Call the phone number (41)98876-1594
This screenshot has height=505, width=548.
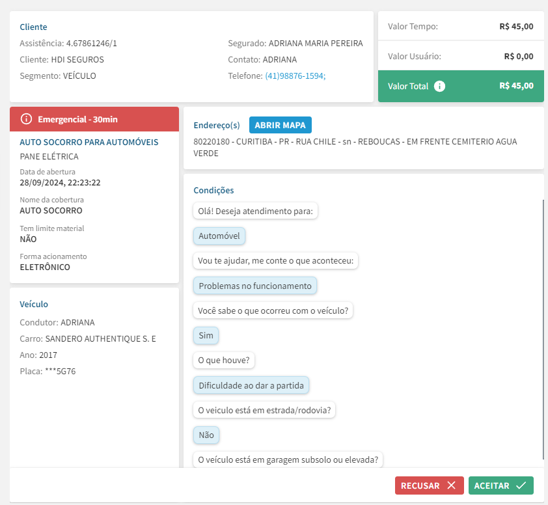[295, 75]
